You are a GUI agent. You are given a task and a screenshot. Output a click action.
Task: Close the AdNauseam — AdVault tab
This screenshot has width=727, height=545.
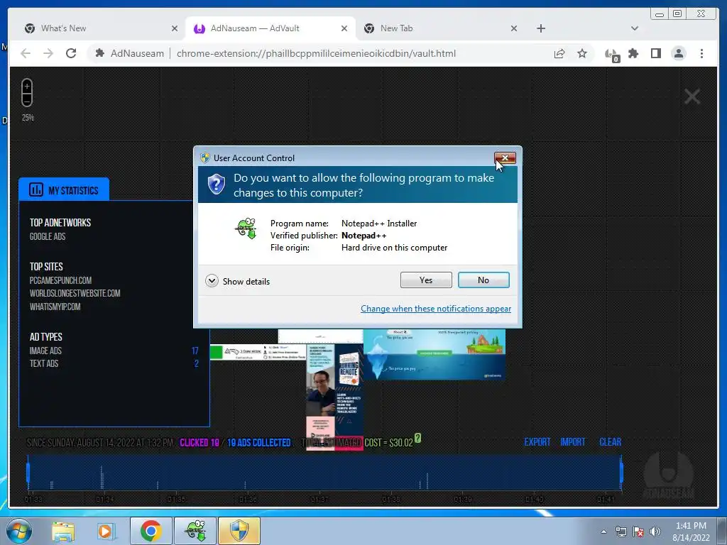pos(344,28)
